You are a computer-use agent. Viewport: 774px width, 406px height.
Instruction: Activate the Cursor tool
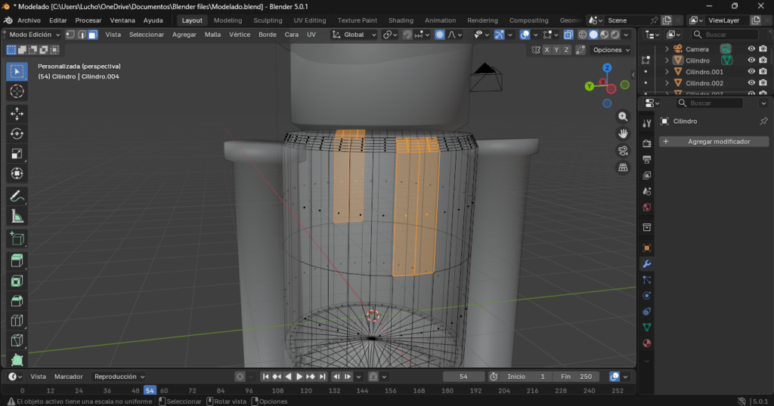(x=17, y=91)
